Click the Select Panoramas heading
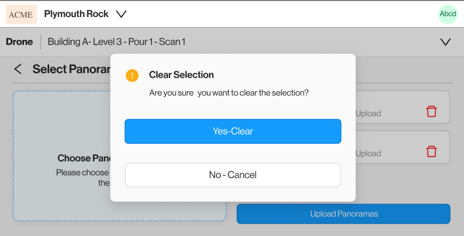 (69, 69)
